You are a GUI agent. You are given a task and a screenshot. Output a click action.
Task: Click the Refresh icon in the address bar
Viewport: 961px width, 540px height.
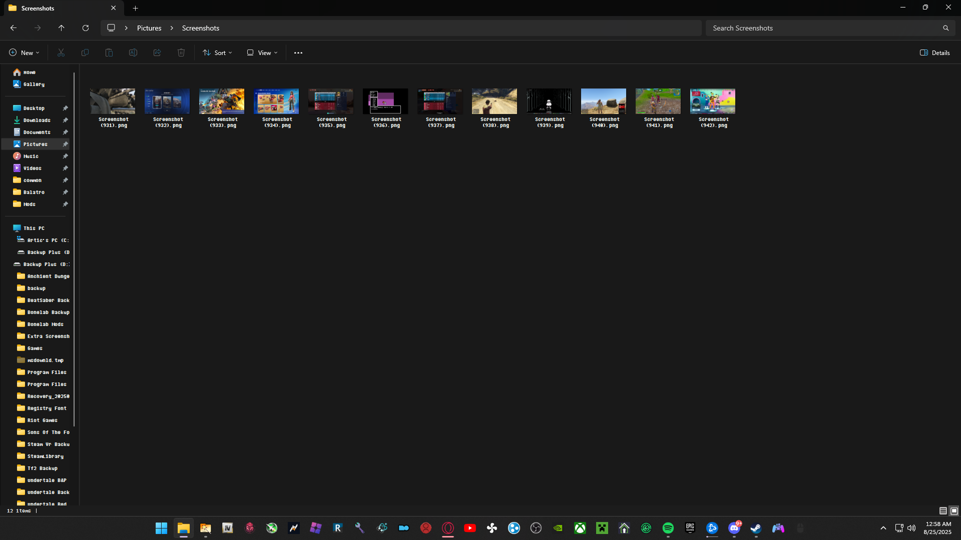click(85, 27)
